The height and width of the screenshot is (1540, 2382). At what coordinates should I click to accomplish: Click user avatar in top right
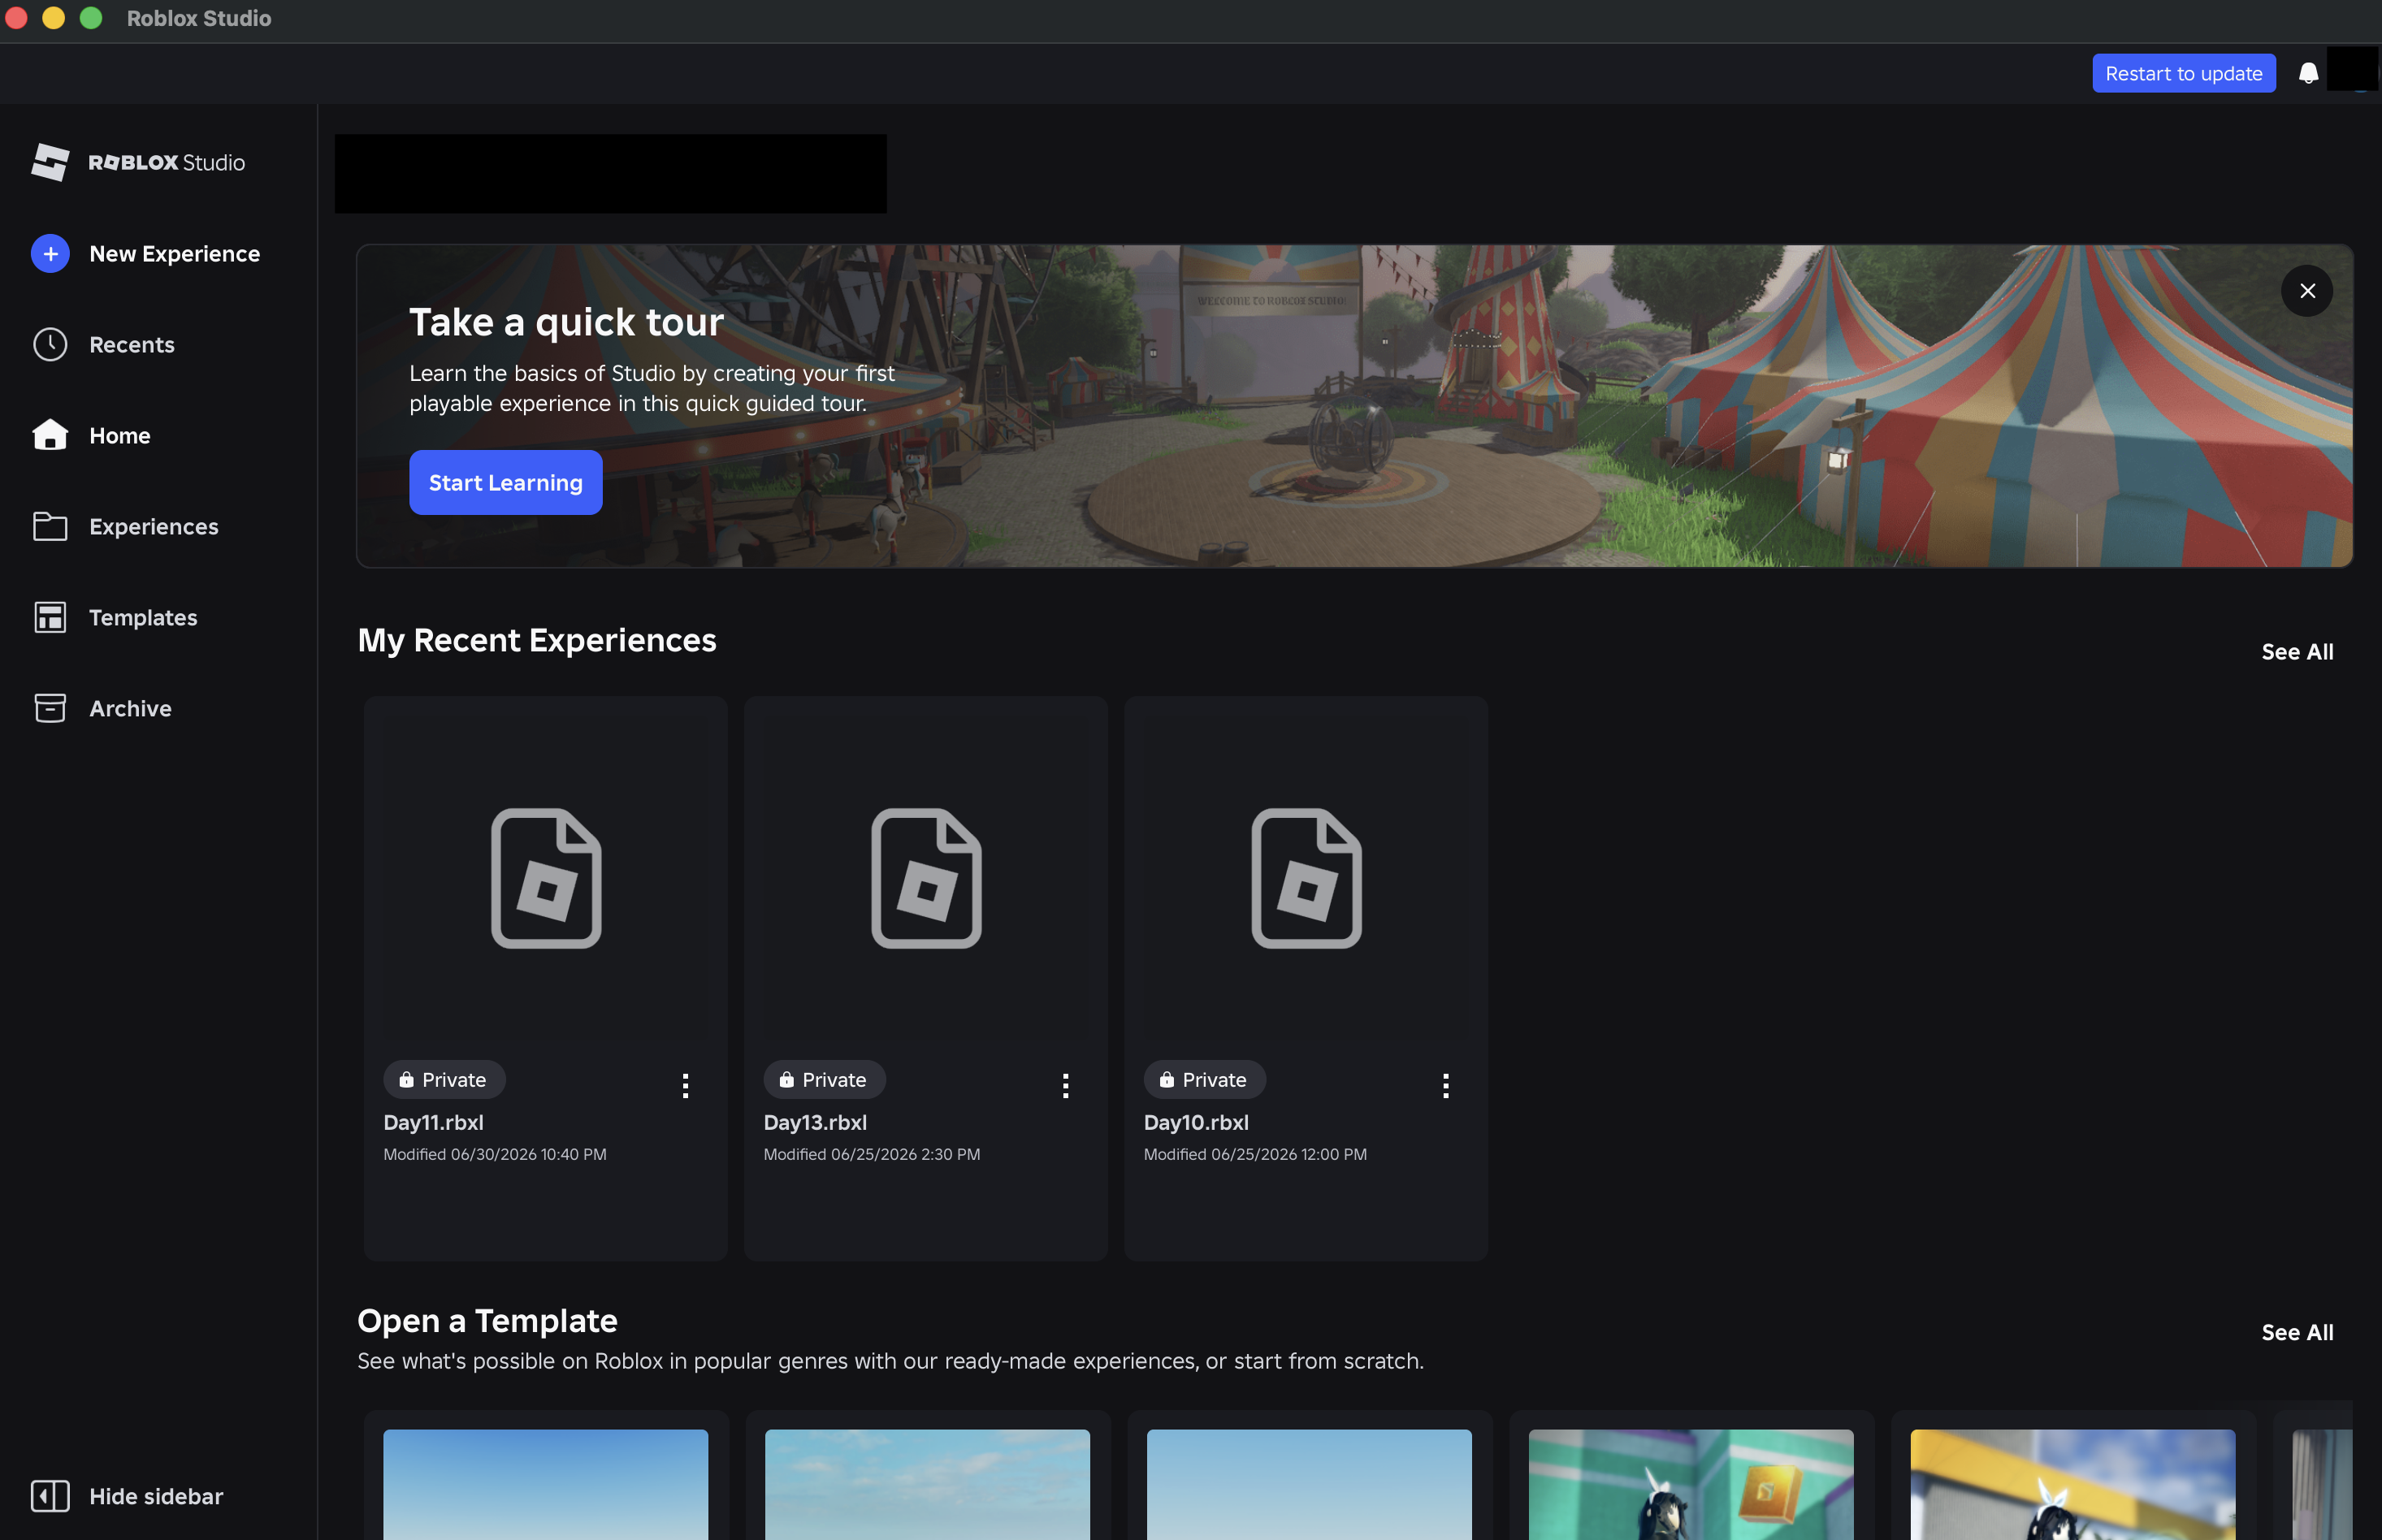[2352, 69]
